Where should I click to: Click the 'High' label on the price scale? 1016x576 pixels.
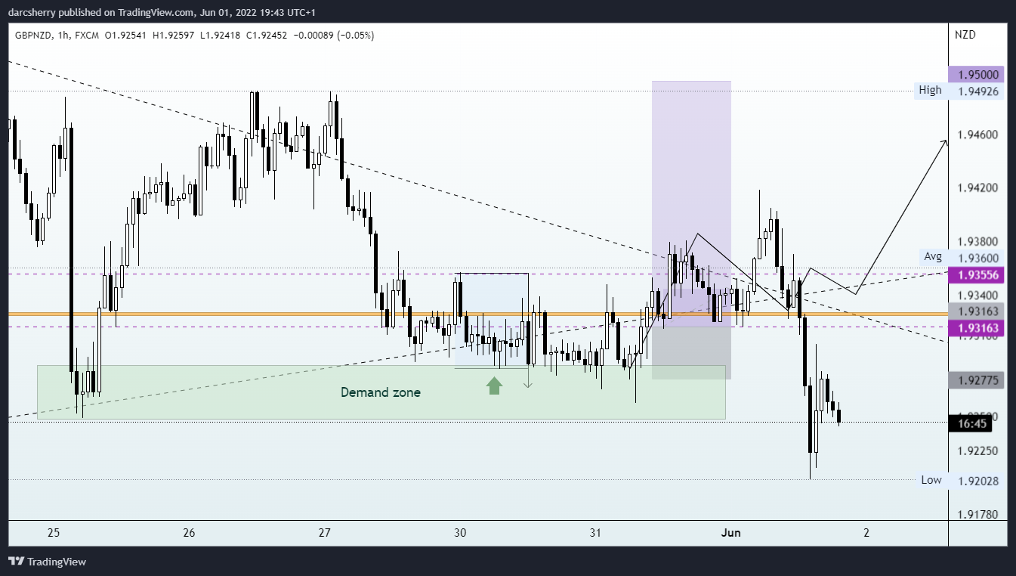point(930,90)
